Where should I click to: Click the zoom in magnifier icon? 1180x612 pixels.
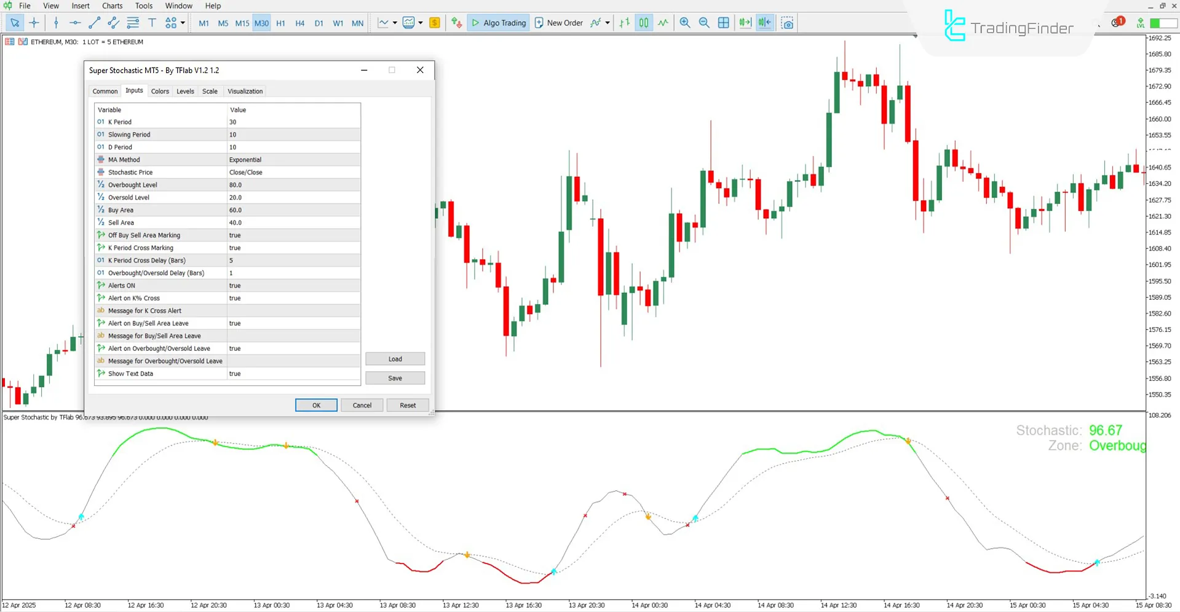[684, 23]
